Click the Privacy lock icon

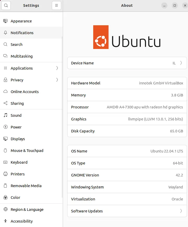pos(5,80)
